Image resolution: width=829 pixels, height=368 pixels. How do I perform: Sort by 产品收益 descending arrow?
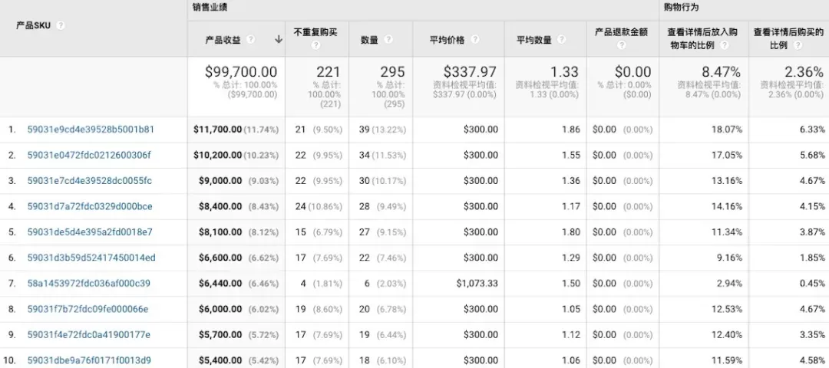278,40
